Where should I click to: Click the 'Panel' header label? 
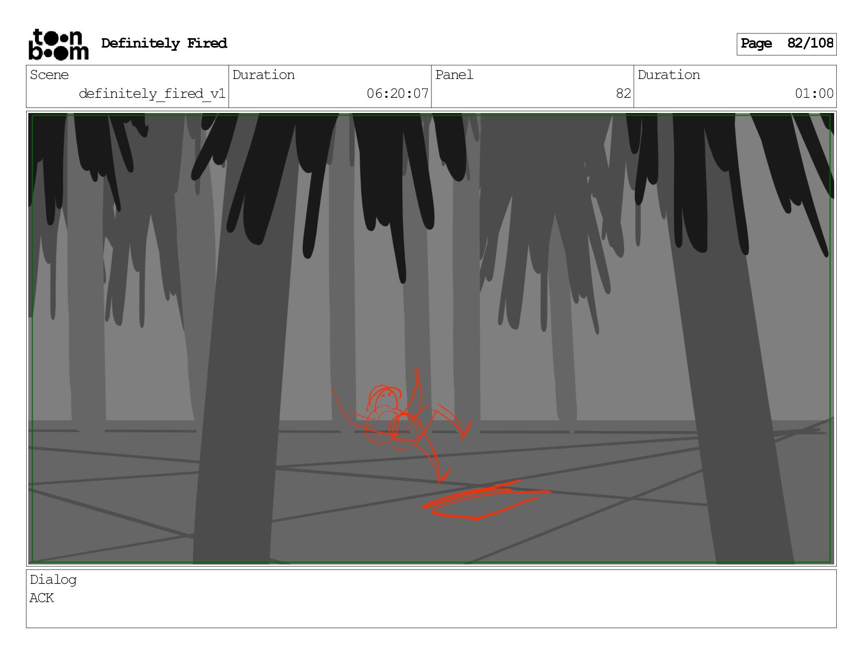coord(454,75)
